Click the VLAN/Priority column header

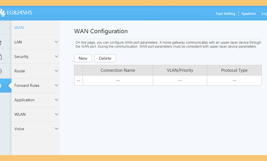click(x=180, y=70)
